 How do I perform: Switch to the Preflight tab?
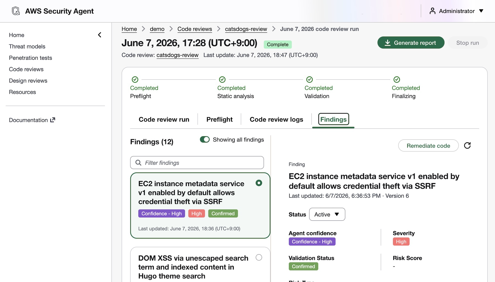pos(219,119)
